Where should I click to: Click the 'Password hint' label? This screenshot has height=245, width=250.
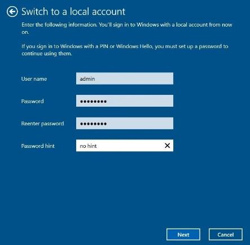[x=38, y=146]
